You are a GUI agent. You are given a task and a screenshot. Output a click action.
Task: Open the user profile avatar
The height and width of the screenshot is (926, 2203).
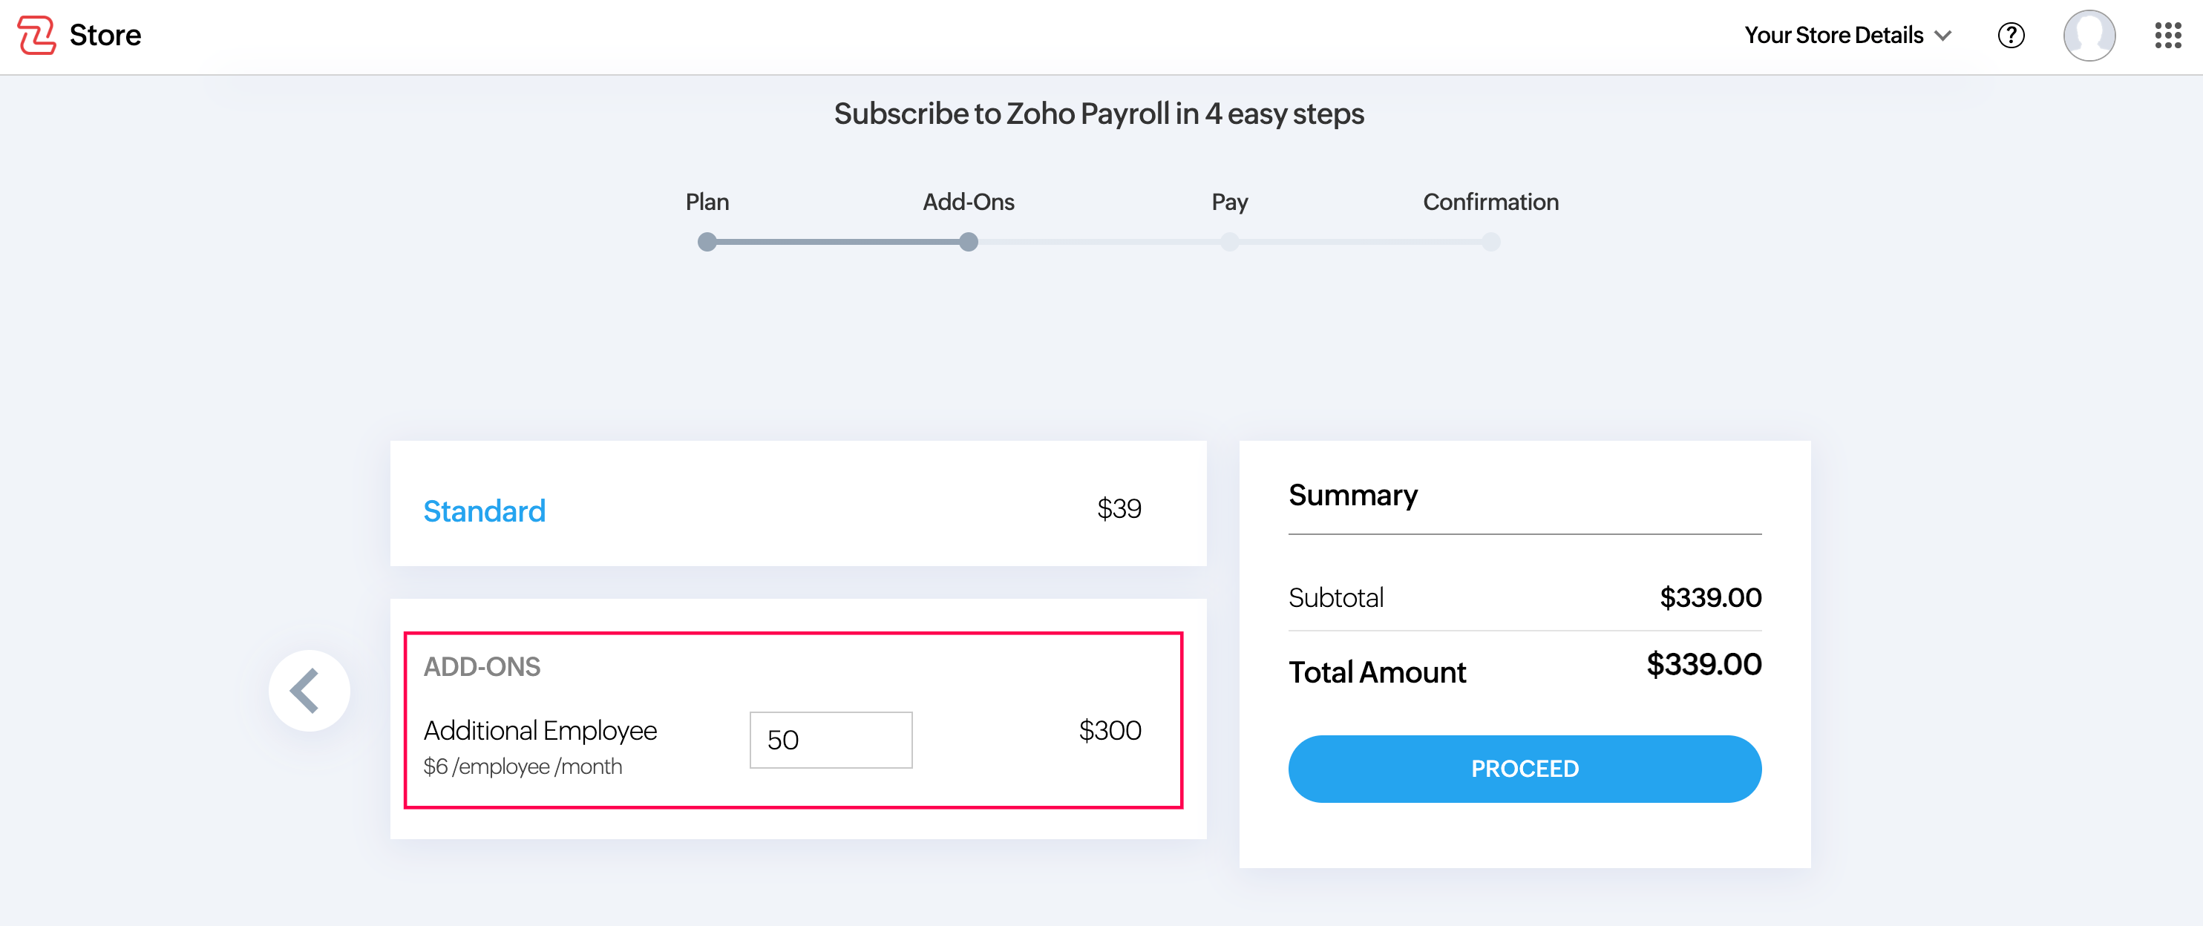click(2089, 35)
